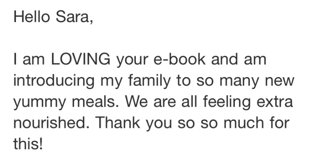Click the word 'feeling'
Viewport: 333px width, 162px height.
227,103
